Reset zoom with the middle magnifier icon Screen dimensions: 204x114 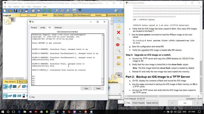pos(62,11)
